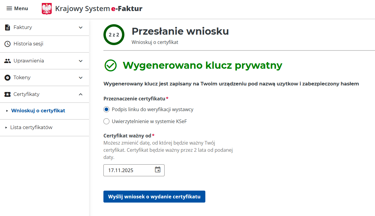This screenshot has width=375, height=216.
Task: Click the hamburger Menu icon
Action: tap(9, 9)
